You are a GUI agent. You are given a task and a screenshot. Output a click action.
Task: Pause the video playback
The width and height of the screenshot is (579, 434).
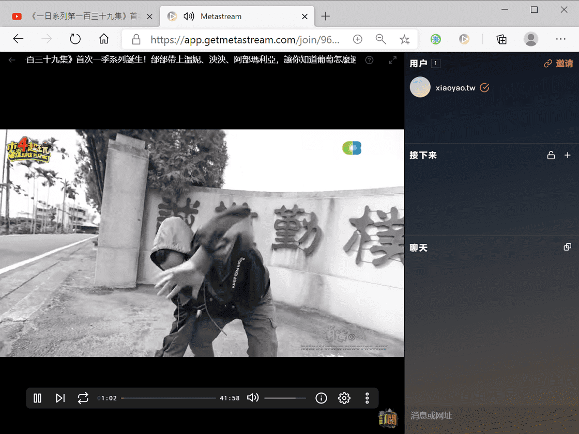[x=37, y=398]
